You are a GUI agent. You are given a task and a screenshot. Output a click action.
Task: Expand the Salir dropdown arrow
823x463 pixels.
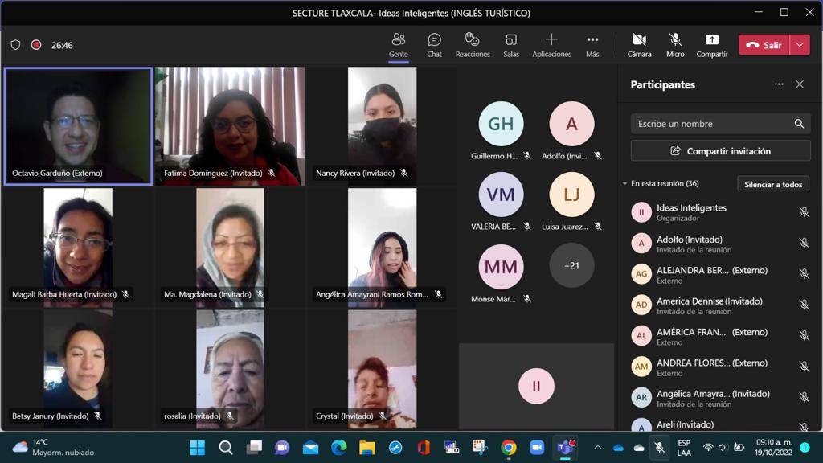coord(800,45)
